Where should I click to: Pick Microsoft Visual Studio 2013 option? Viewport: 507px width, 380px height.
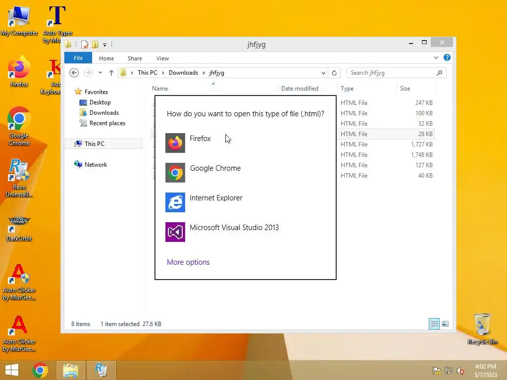tap(245, 232)
